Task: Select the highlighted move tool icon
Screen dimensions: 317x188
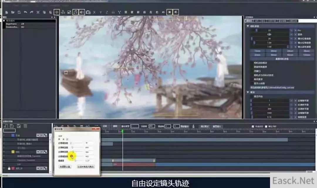Action: point(57,12)
